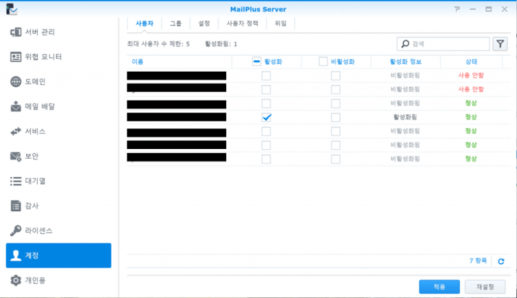The height and width of the screenshot is (298, 517).
Task: Select the 대기열 queue list icon
Action: pyautogui.click(x=16, y=181)
